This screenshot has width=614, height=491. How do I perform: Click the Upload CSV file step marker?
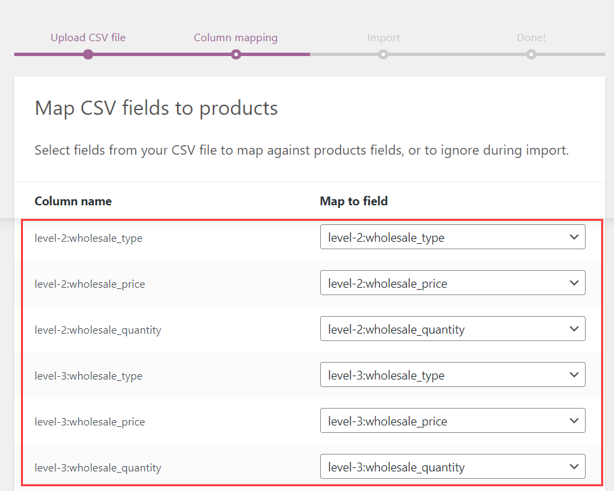[x=88, y=55]
